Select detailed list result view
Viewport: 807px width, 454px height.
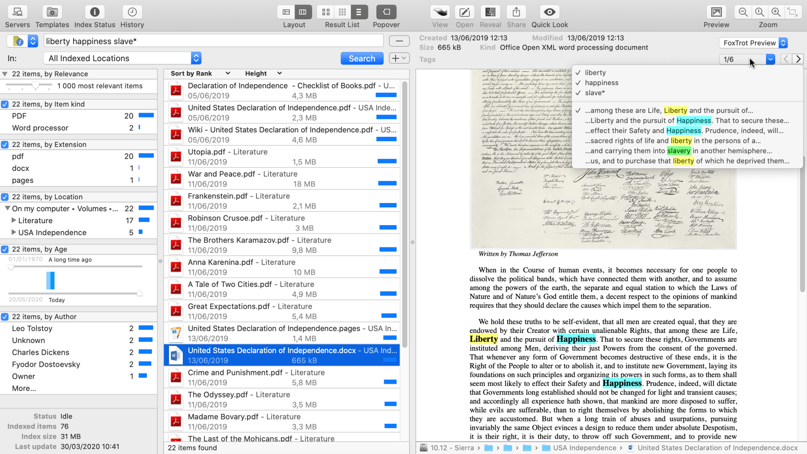(x=359, y=12)
